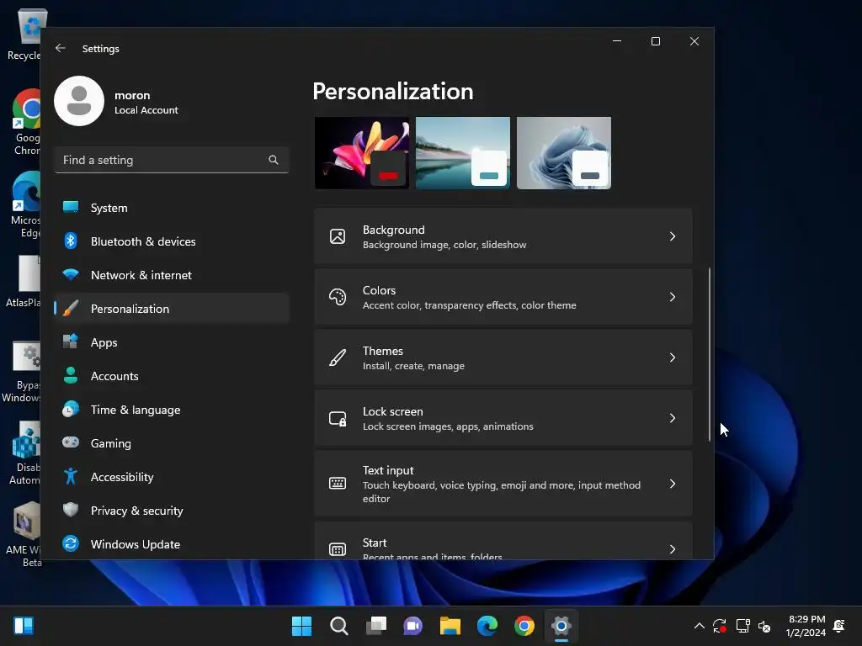Click the Gaming controller icon
This screenshot has height=646, width=862.
point(71,442)
